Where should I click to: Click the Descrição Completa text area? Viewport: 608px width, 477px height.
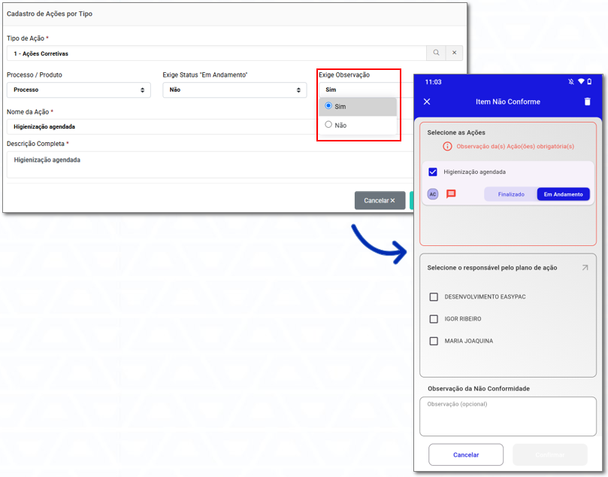pyautogui.click(x=210, y=165)
